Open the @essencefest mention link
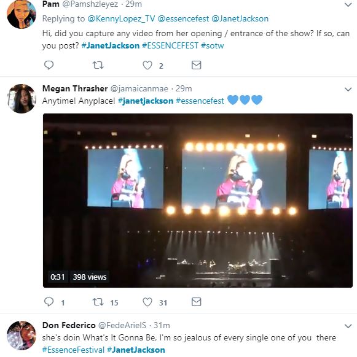 183,18
